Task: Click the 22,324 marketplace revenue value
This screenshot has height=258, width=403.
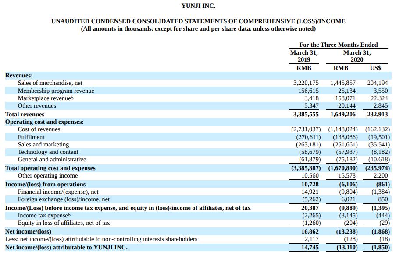Action: [x=379, y=98]
